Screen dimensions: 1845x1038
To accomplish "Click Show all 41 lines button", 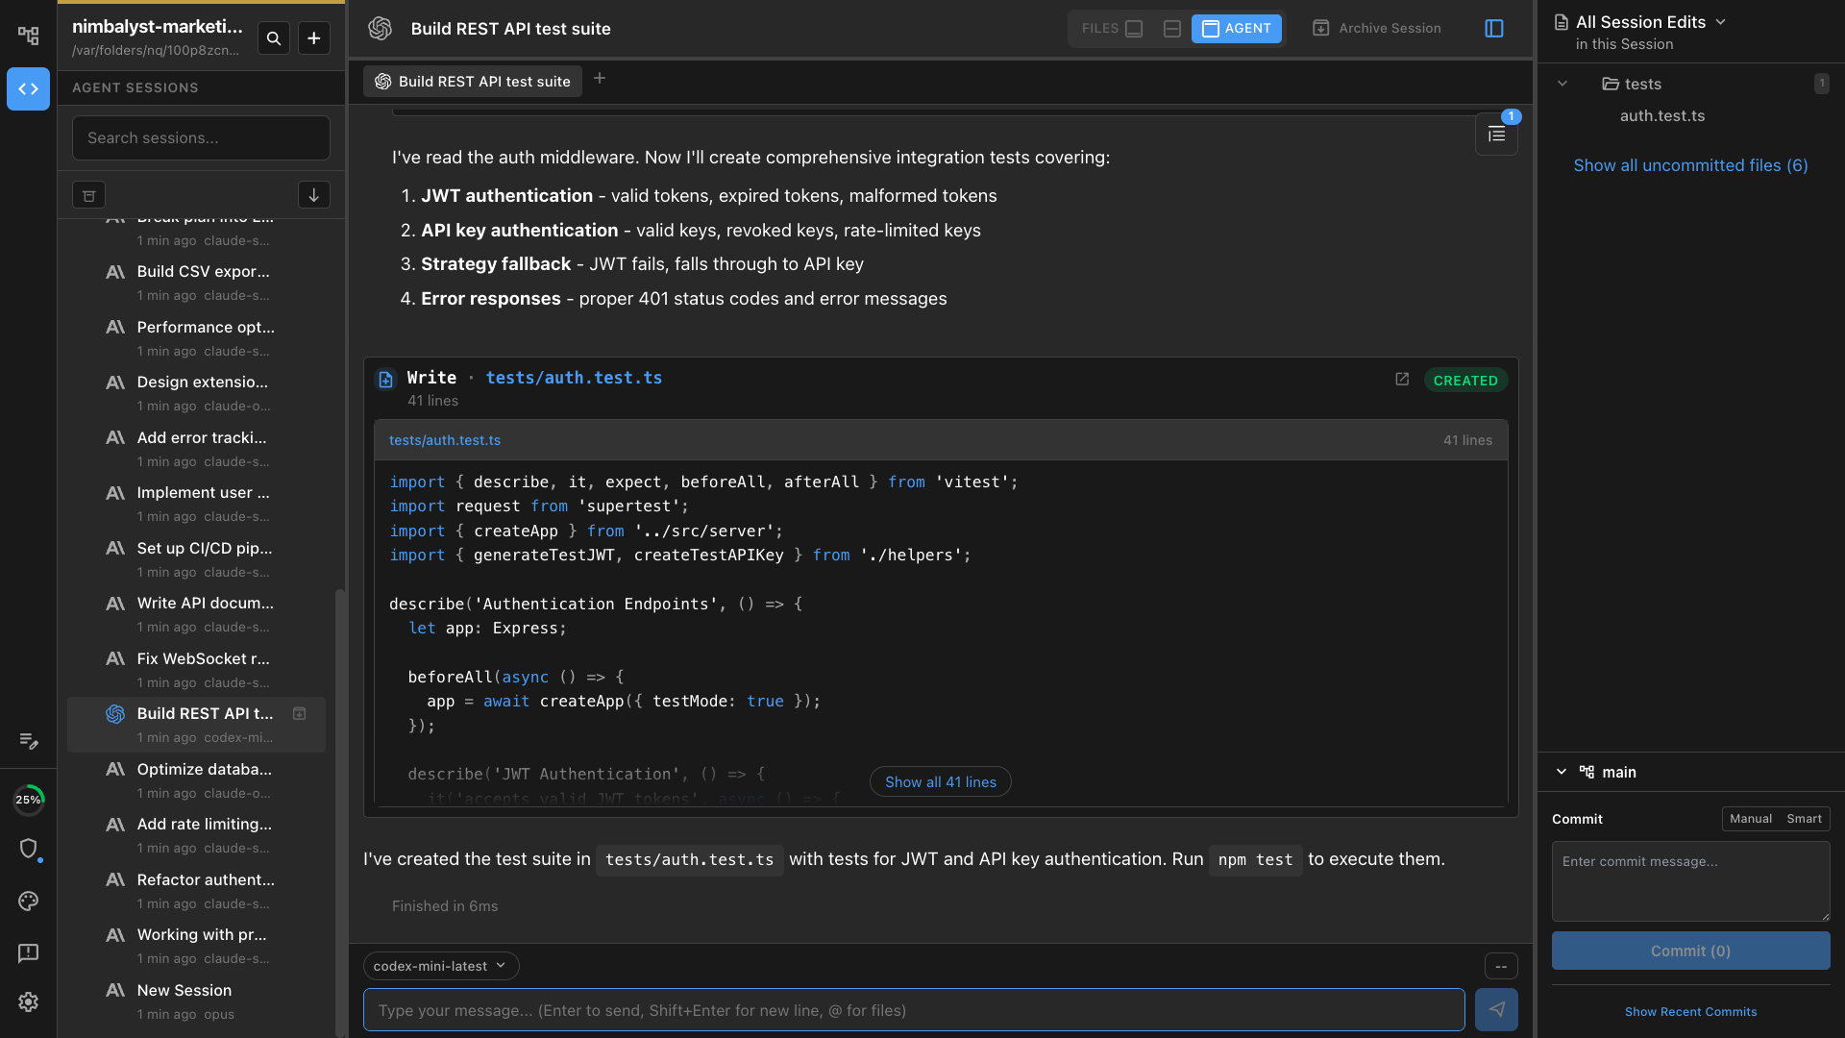I will point(940,782).
